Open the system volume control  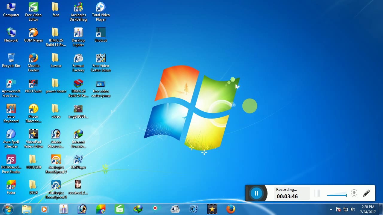(x=353, y=209)
